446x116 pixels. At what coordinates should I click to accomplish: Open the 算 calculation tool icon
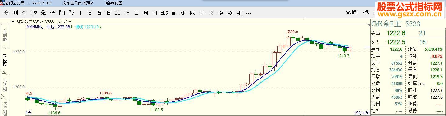pyautogui.click(x=43, y=13)
